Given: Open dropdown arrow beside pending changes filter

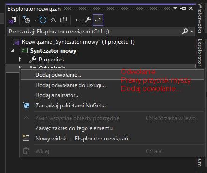Looking at the screenshot, I should pos(35,20).
